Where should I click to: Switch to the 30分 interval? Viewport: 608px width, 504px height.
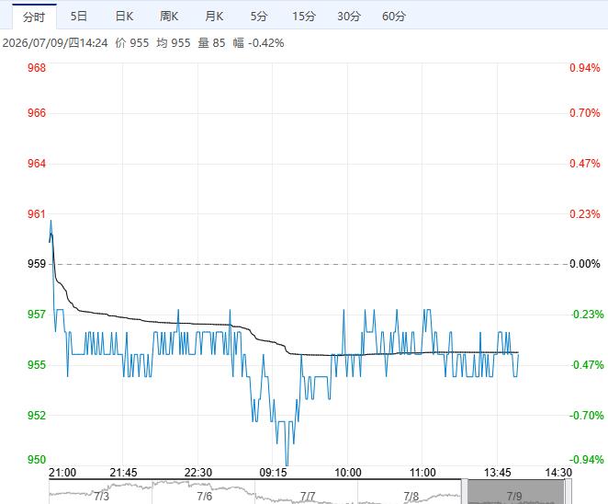tap(349, 17)
